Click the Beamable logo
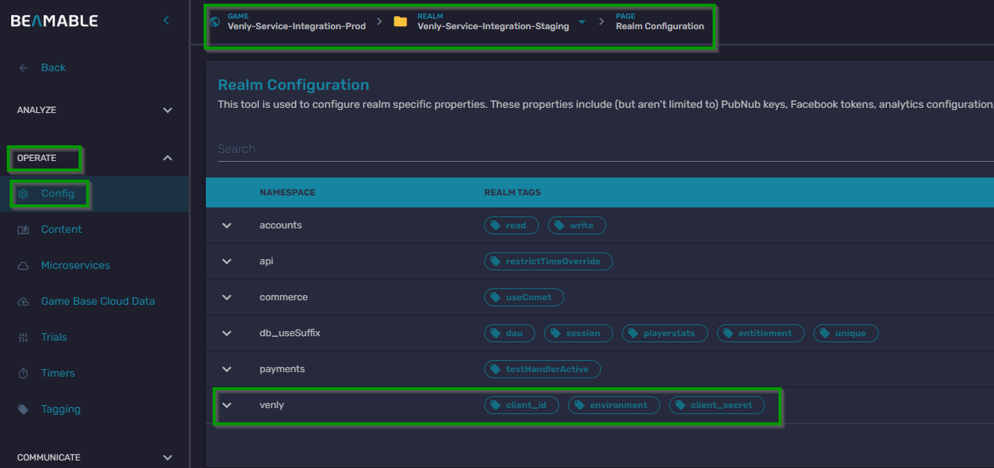Screen dimensions: 994x468 click(x=54, y=21)
